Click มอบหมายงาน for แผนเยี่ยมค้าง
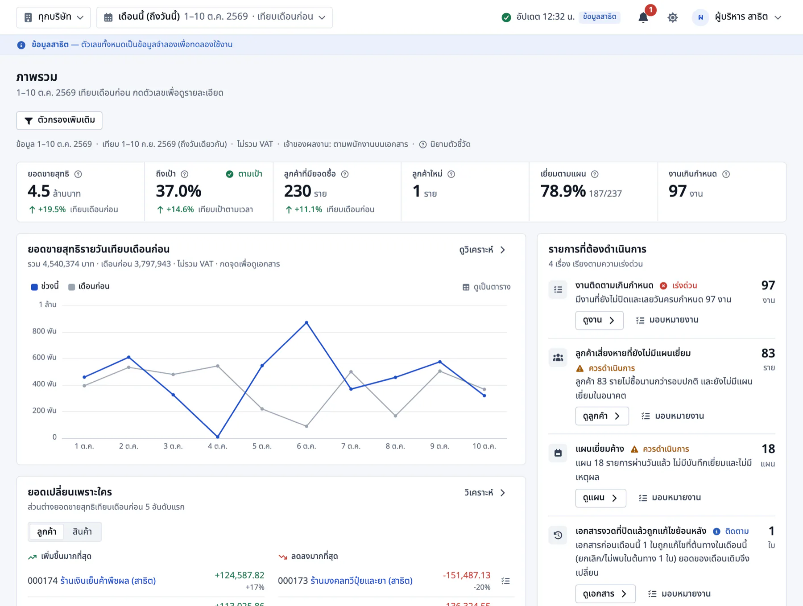Viewport: 803px width, 606px height. [x=670, y=498]
